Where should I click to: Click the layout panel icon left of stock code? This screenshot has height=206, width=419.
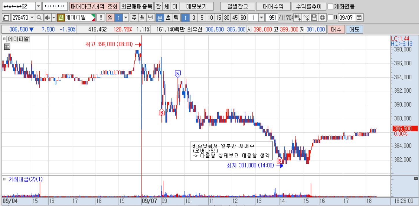click(x=6, y=18)
